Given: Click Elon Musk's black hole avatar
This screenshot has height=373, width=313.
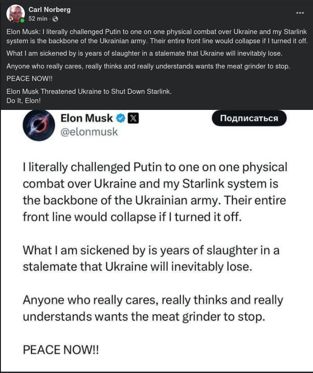Looking at the screenshot, I should [39, 125].
